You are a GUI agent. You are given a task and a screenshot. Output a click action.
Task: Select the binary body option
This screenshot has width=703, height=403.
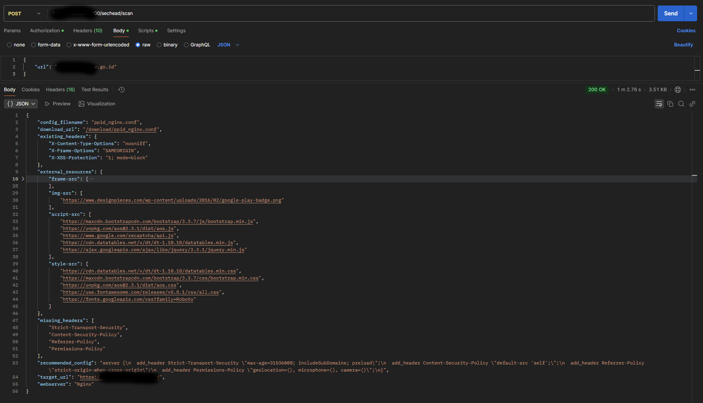pyautogui.click(x=167, y=44)
